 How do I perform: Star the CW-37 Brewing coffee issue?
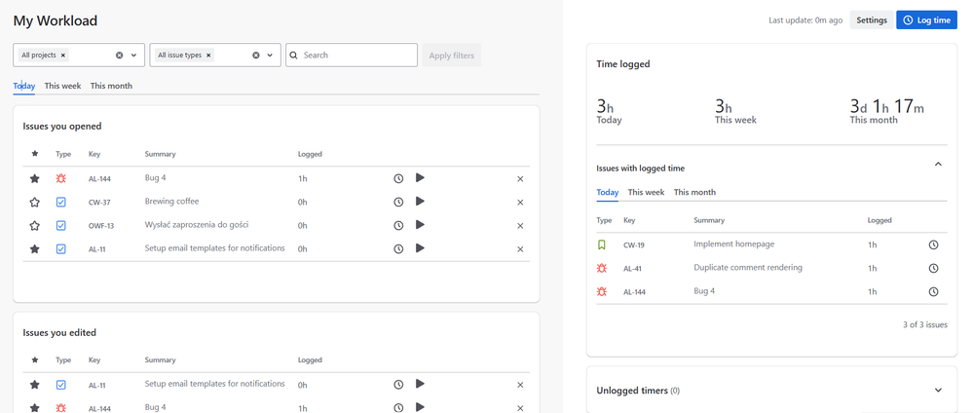[x=35, y=202]
